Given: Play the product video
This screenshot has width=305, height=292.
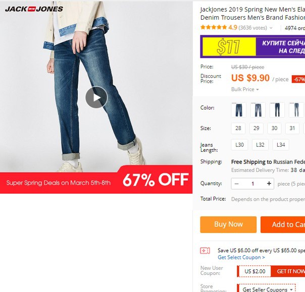Looking at the screenshot, I should pyautogui.click(x=96, y=97).
